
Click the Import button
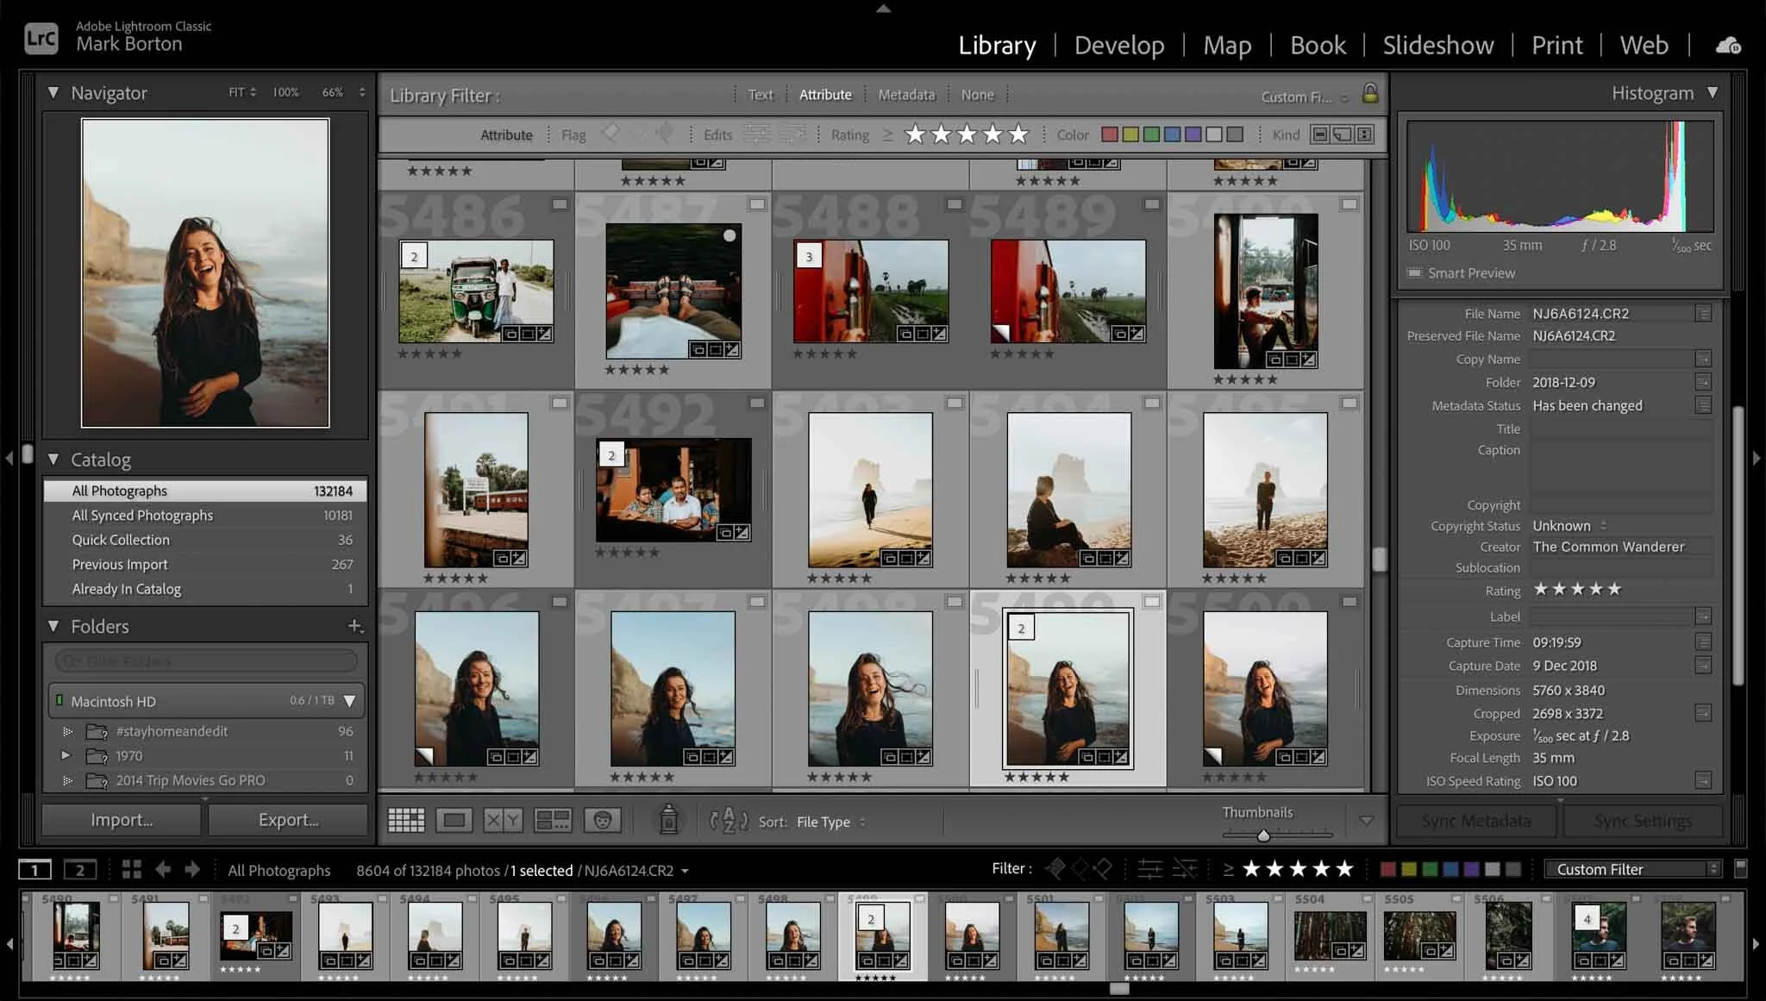122,819
